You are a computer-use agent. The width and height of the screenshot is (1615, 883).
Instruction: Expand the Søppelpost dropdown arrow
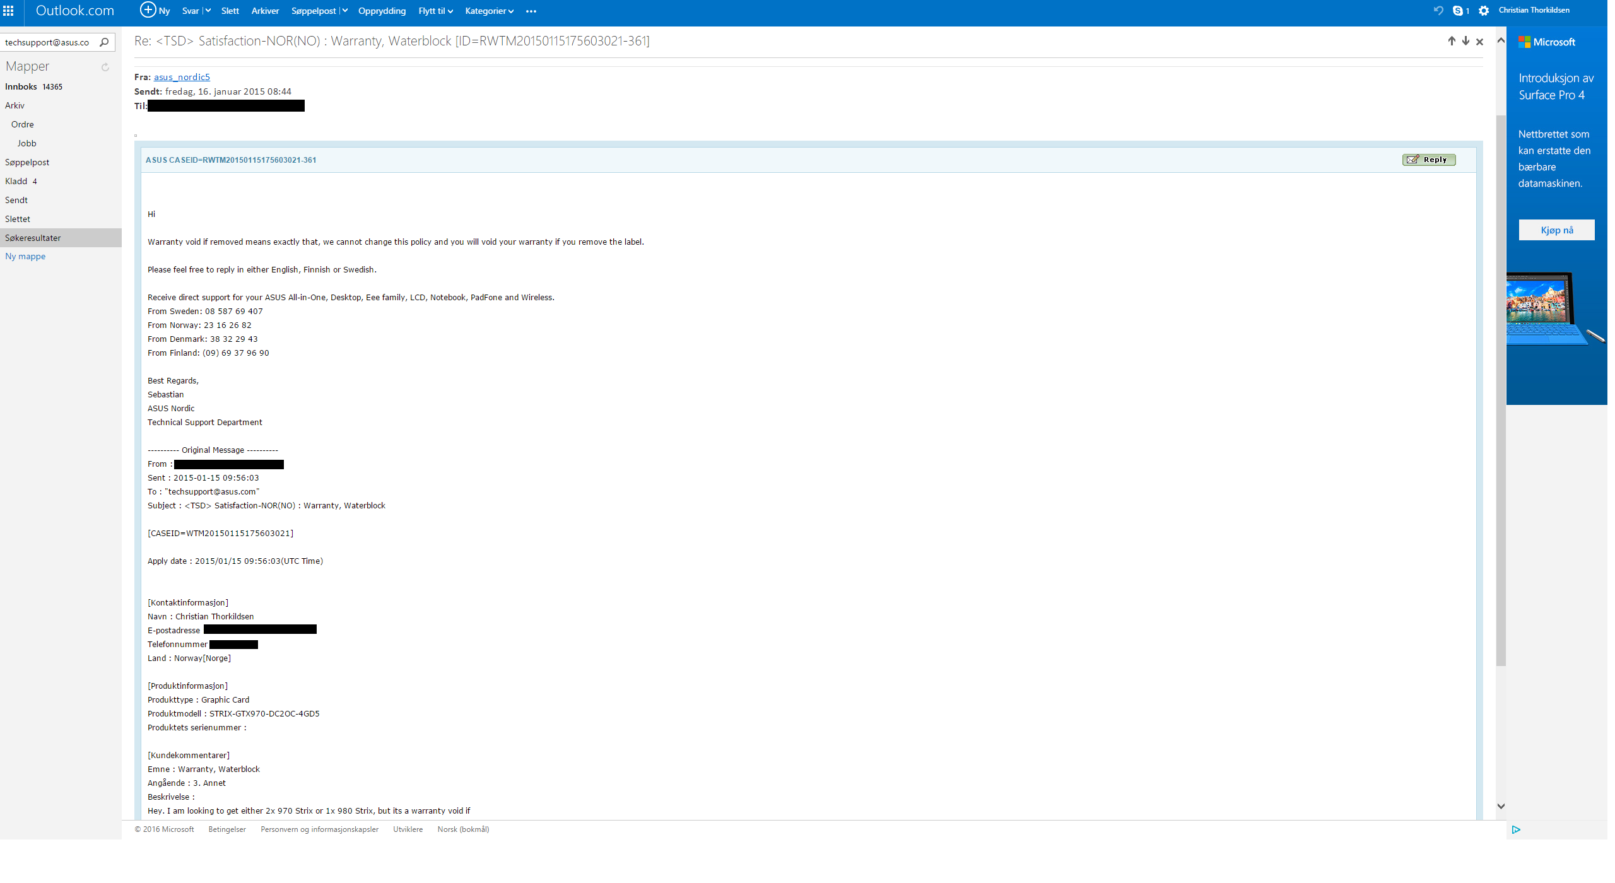coord(344,11)
